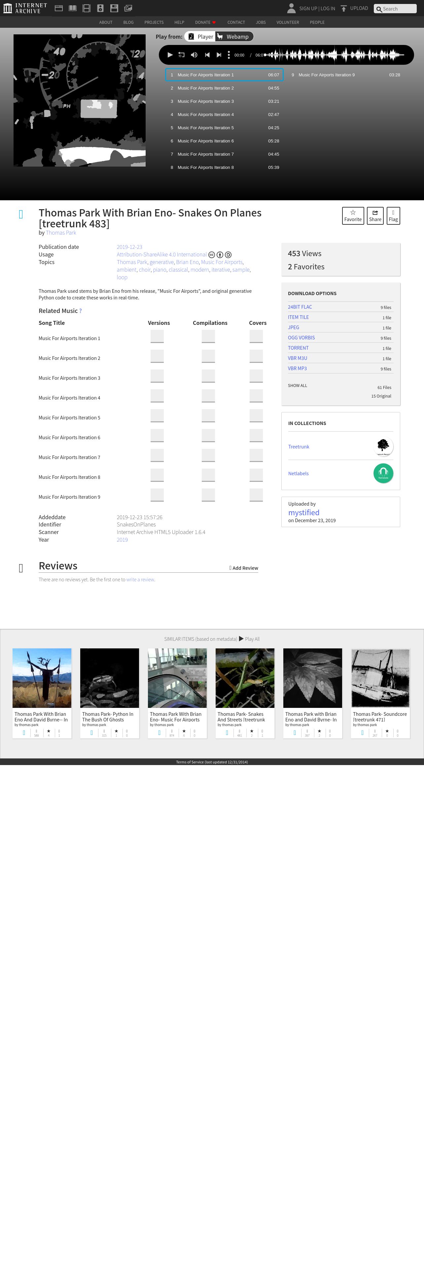The height and width of the screenshot is (1273, 424).
Task: Open Thomas Park- Python In The Bush Of Ghosts thumbnail
Action: [x=110, y=678]
